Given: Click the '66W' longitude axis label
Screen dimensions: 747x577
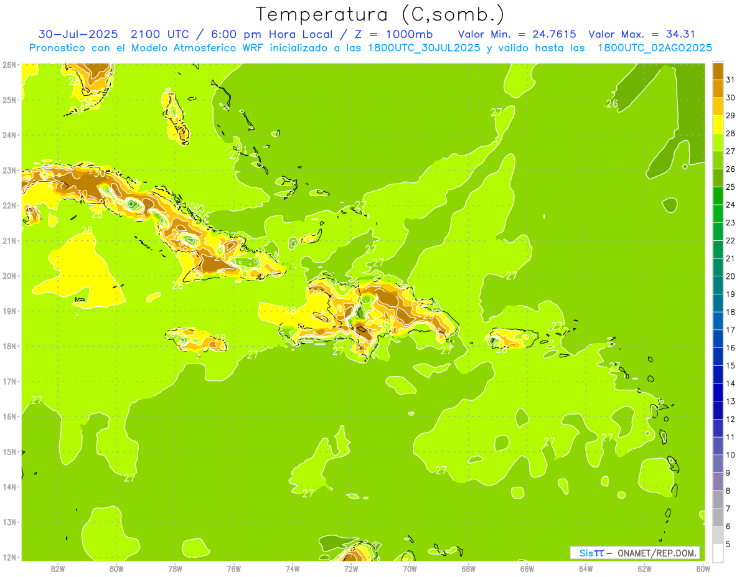Looking at the screenshot, I should pyautogui.click(x=527, y=568).
